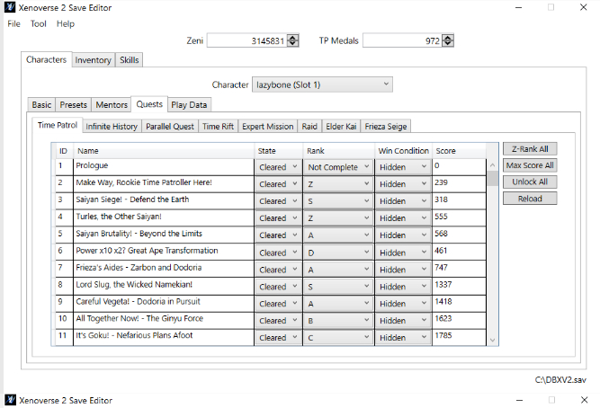The image size is (600, 408).
Task: Click the Score column header
Action: point(459,151)
